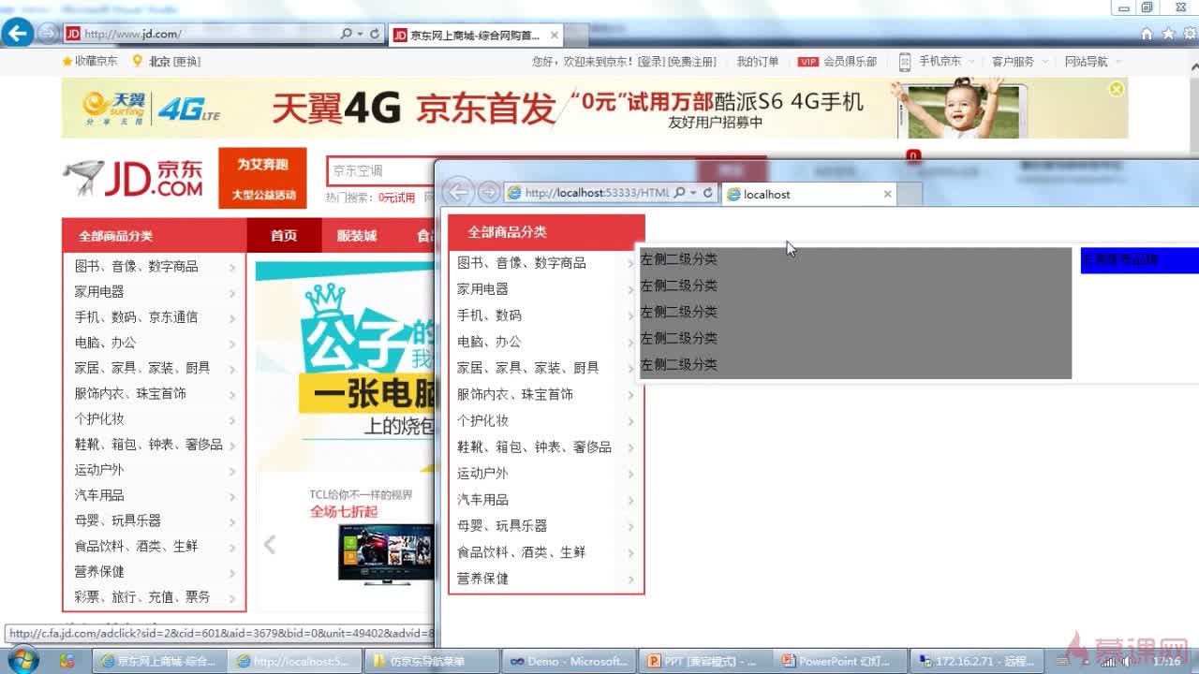The width and height of the screenshot is (1199, 674).
Task: Expand 电脑、办公 arrow in localhost menu
Action: pos(630,343)
